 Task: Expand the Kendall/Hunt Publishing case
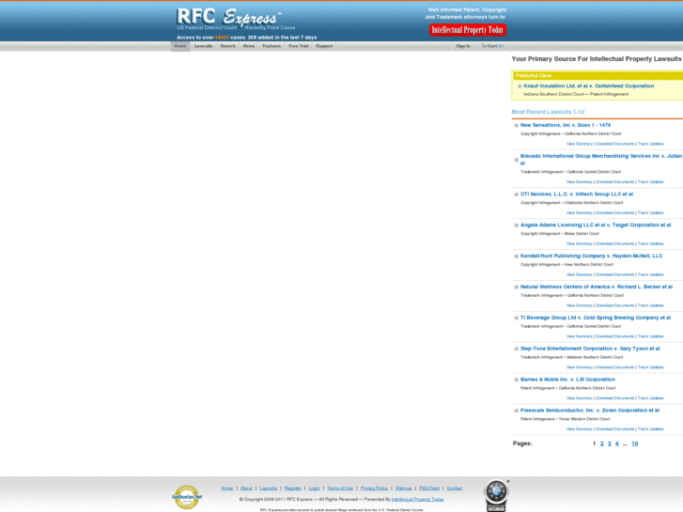(x=516, y=256)
